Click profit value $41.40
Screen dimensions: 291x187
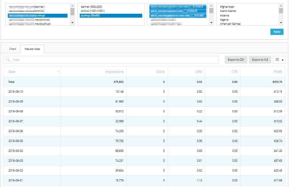click(278, 151)
